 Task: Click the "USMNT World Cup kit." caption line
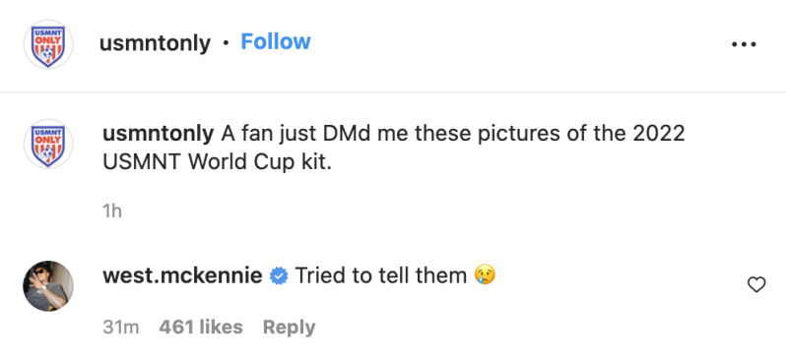218,162
